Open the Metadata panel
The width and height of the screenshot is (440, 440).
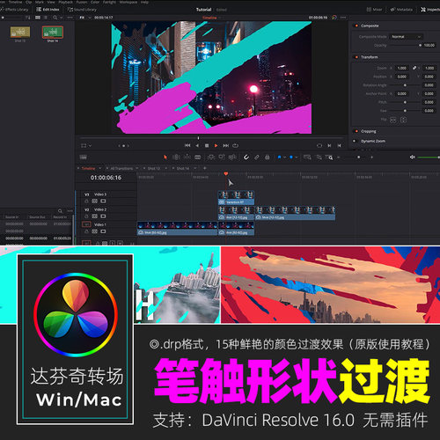(x=401, y=10)
